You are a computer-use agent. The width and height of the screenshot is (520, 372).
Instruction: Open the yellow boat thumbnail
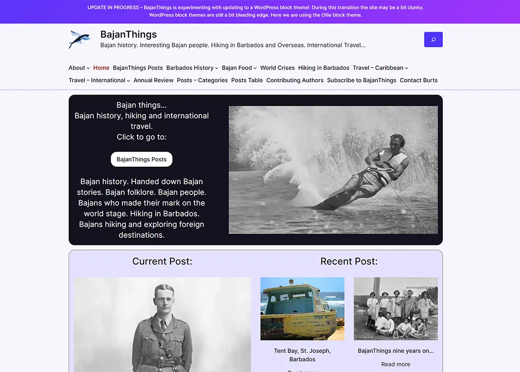[x=302, y=308]
